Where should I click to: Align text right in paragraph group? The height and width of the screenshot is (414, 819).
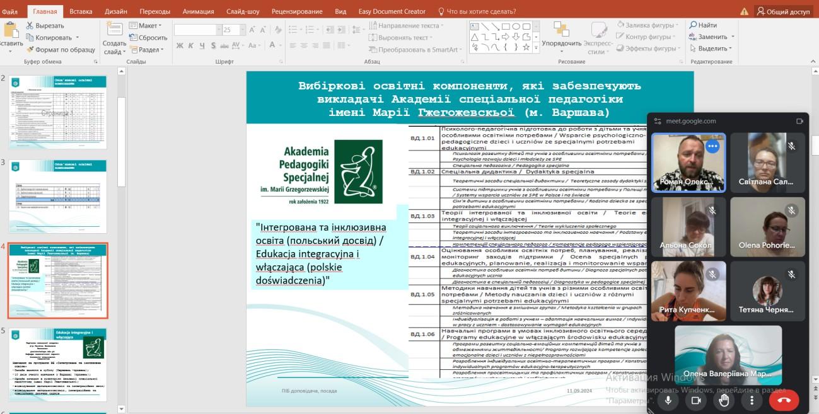coord(315,45)
